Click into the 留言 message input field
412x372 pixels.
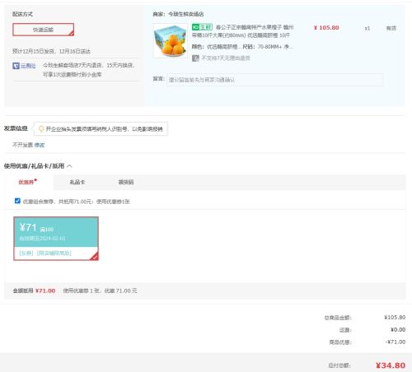(274, 80)
